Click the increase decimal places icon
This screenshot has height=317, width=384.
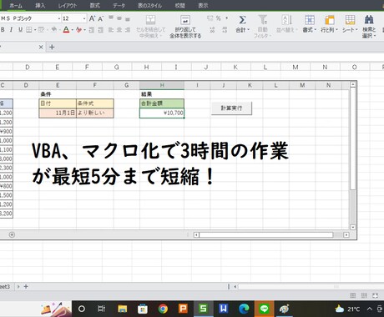(212, 30)
